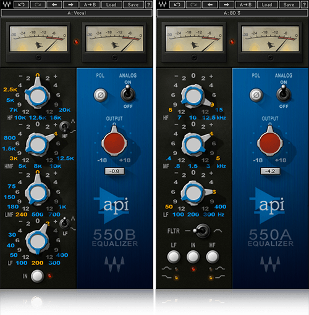Click Load button on 550B

click(111, 4)
